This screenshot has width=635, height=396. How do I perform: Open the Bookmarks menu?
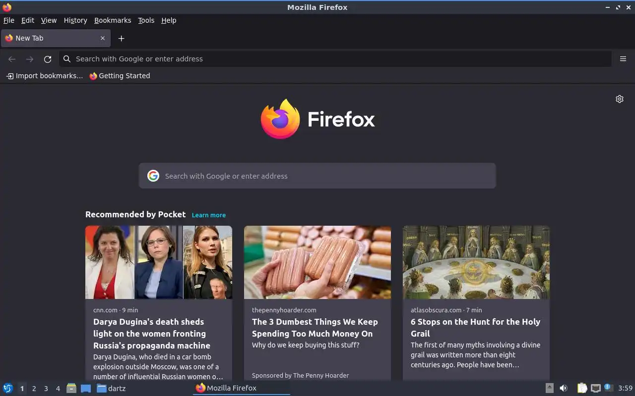(x=113, y=20)
